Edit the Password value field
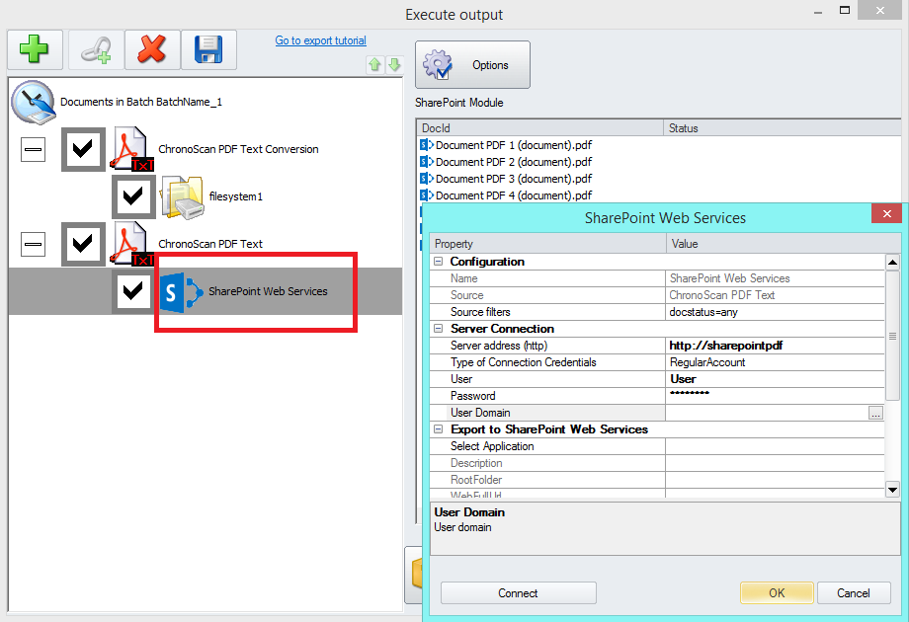Screen dimensions: 909x622 [775, 396]
